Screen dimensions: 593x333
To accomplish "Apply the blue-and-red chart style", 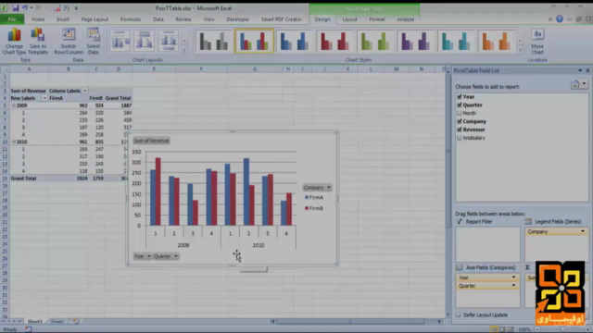I will tap(254, 41).
